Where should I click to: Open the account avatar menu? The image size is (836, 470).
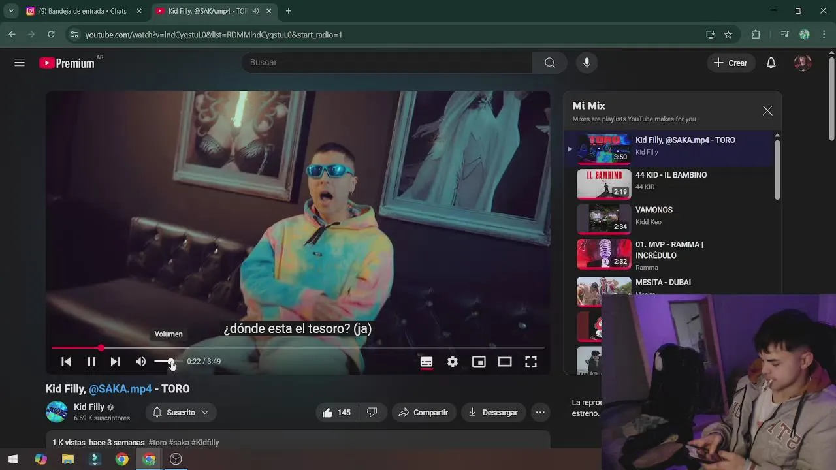802,63
